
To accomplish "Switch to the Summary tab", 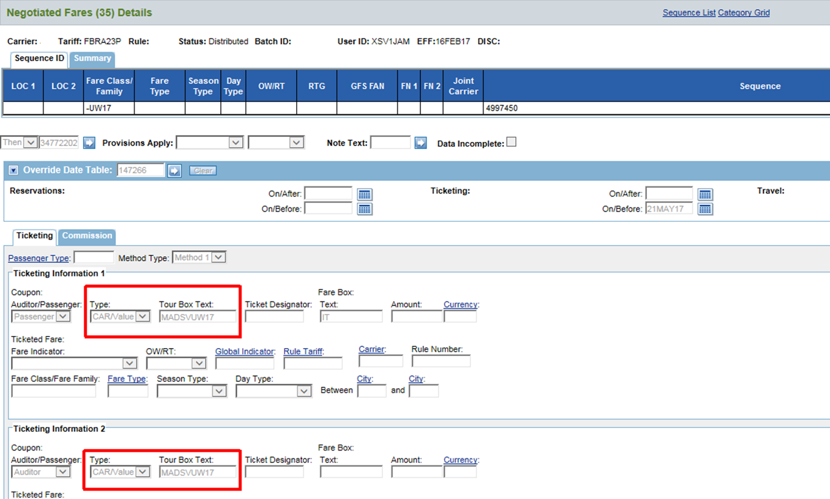I will point(92,59).
